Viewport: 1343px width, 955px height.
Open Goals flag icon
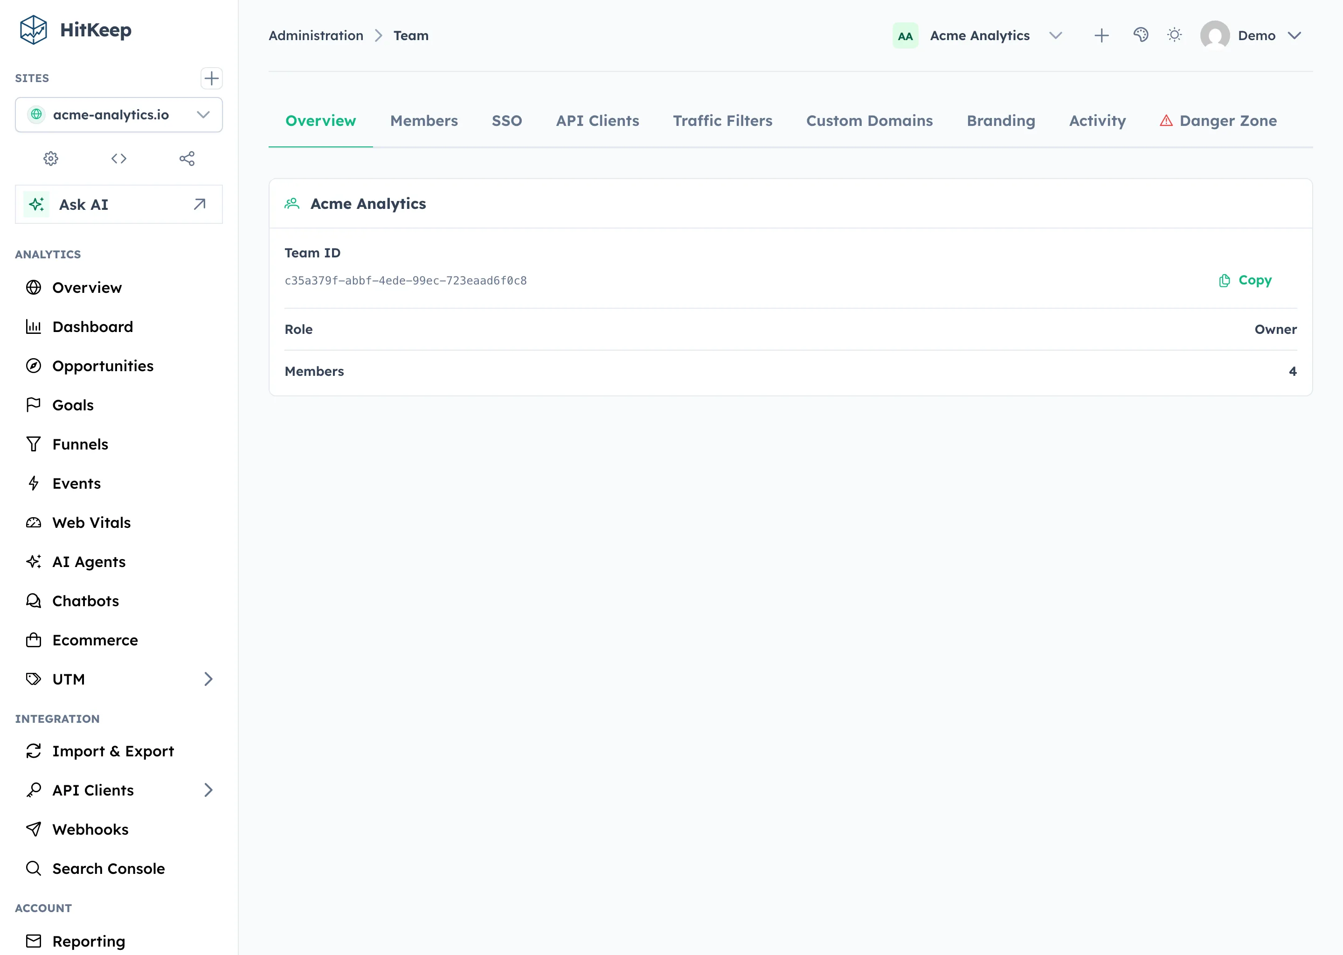pyautogui.click(x=34, y=405)
